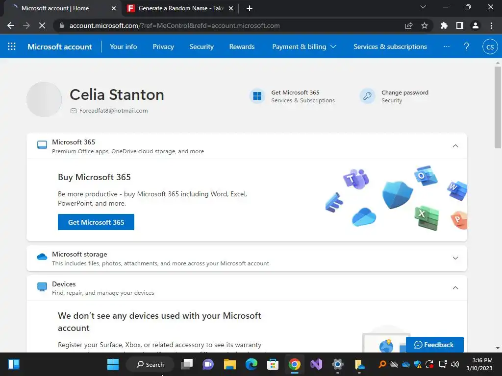Open the Feedback button
The width and height of the screenshot is (502, 376).
coord(434,345)
